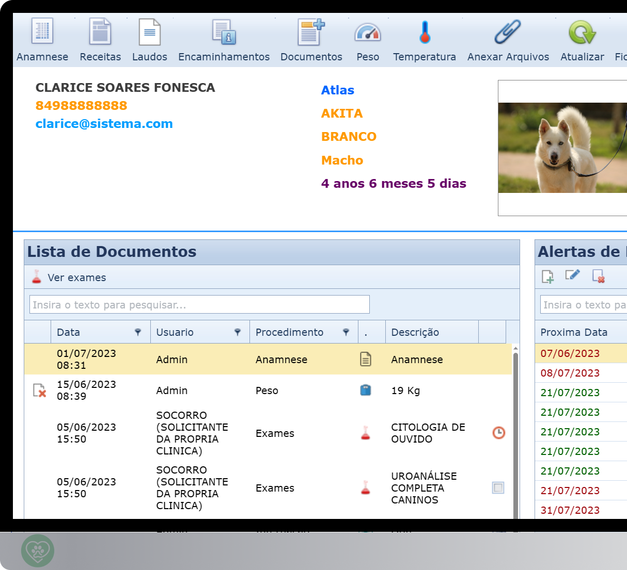Open the Anamnese tool in the toolbar
Image resolution: width=627 pixels, height=570 pixels.
(x=42, y=31)
